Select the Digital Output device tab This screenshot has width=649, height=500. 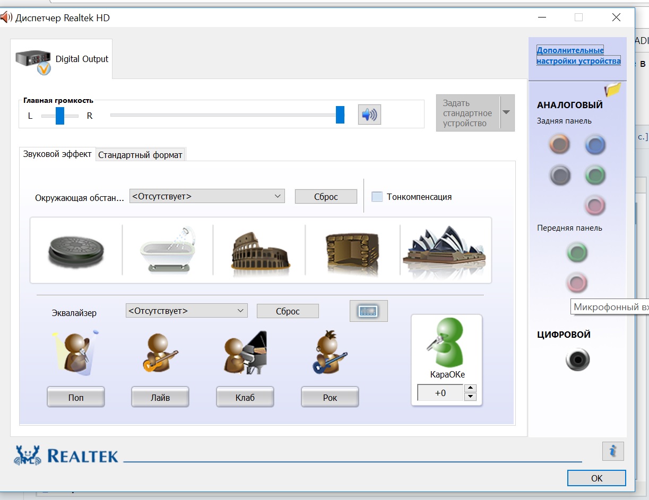tap(62, 59)
